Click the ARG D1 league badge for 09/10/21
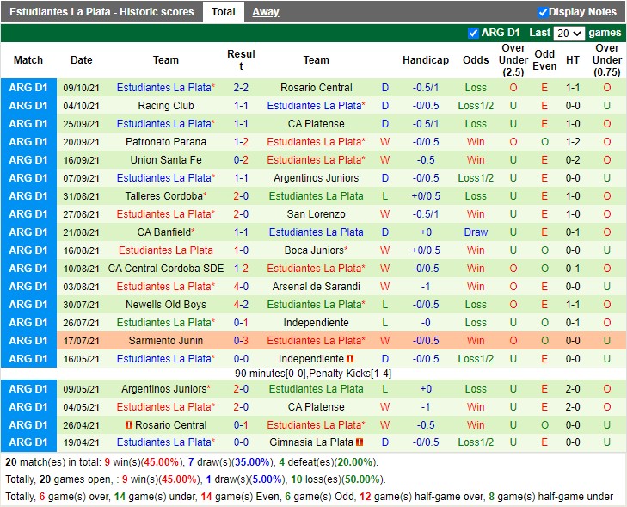This screenshot has height=507, width=627. point(28,88)
